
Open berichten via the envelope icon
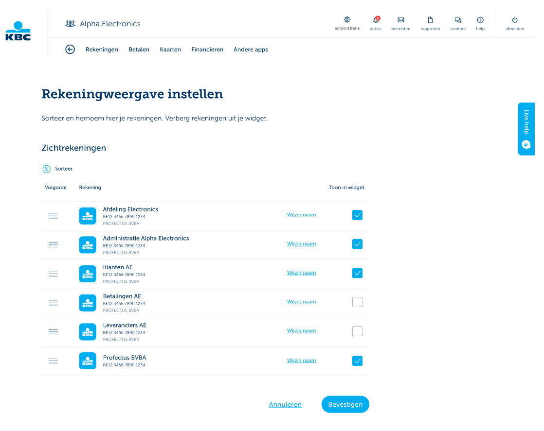pyautogui.click(x=401, y=20)
